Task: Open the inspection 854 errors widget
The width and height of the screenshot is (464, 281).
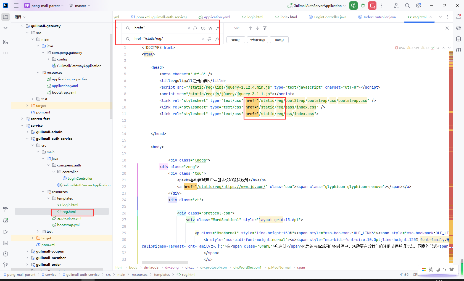Action: 400,48
